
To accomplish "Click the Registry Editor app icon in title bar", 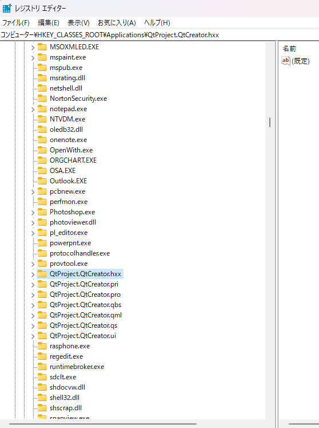I will (x=7, y=8).
